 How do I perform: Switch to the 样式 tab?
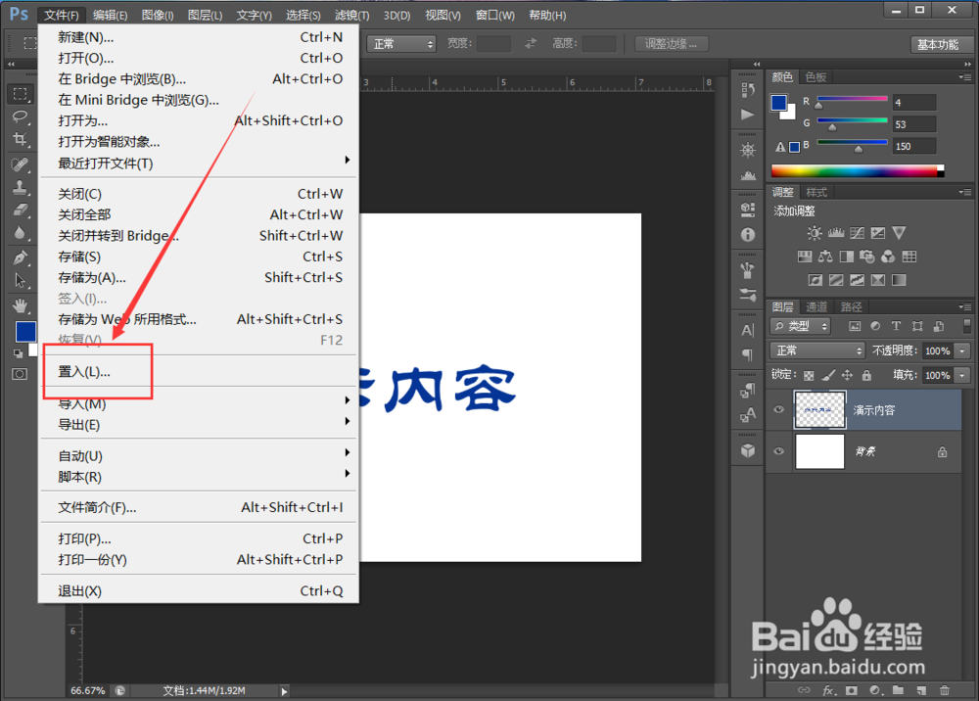(816, 192)
